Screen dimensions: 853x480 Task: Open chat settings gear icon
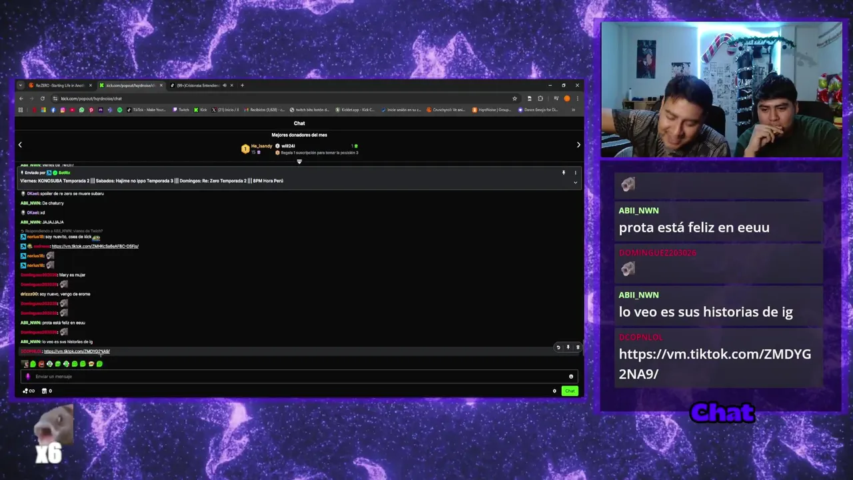pyautogui.click(x=554, y=391)
